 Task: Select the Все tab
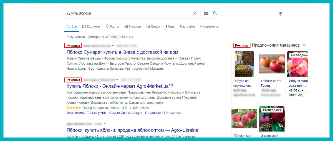click(72, 27)
